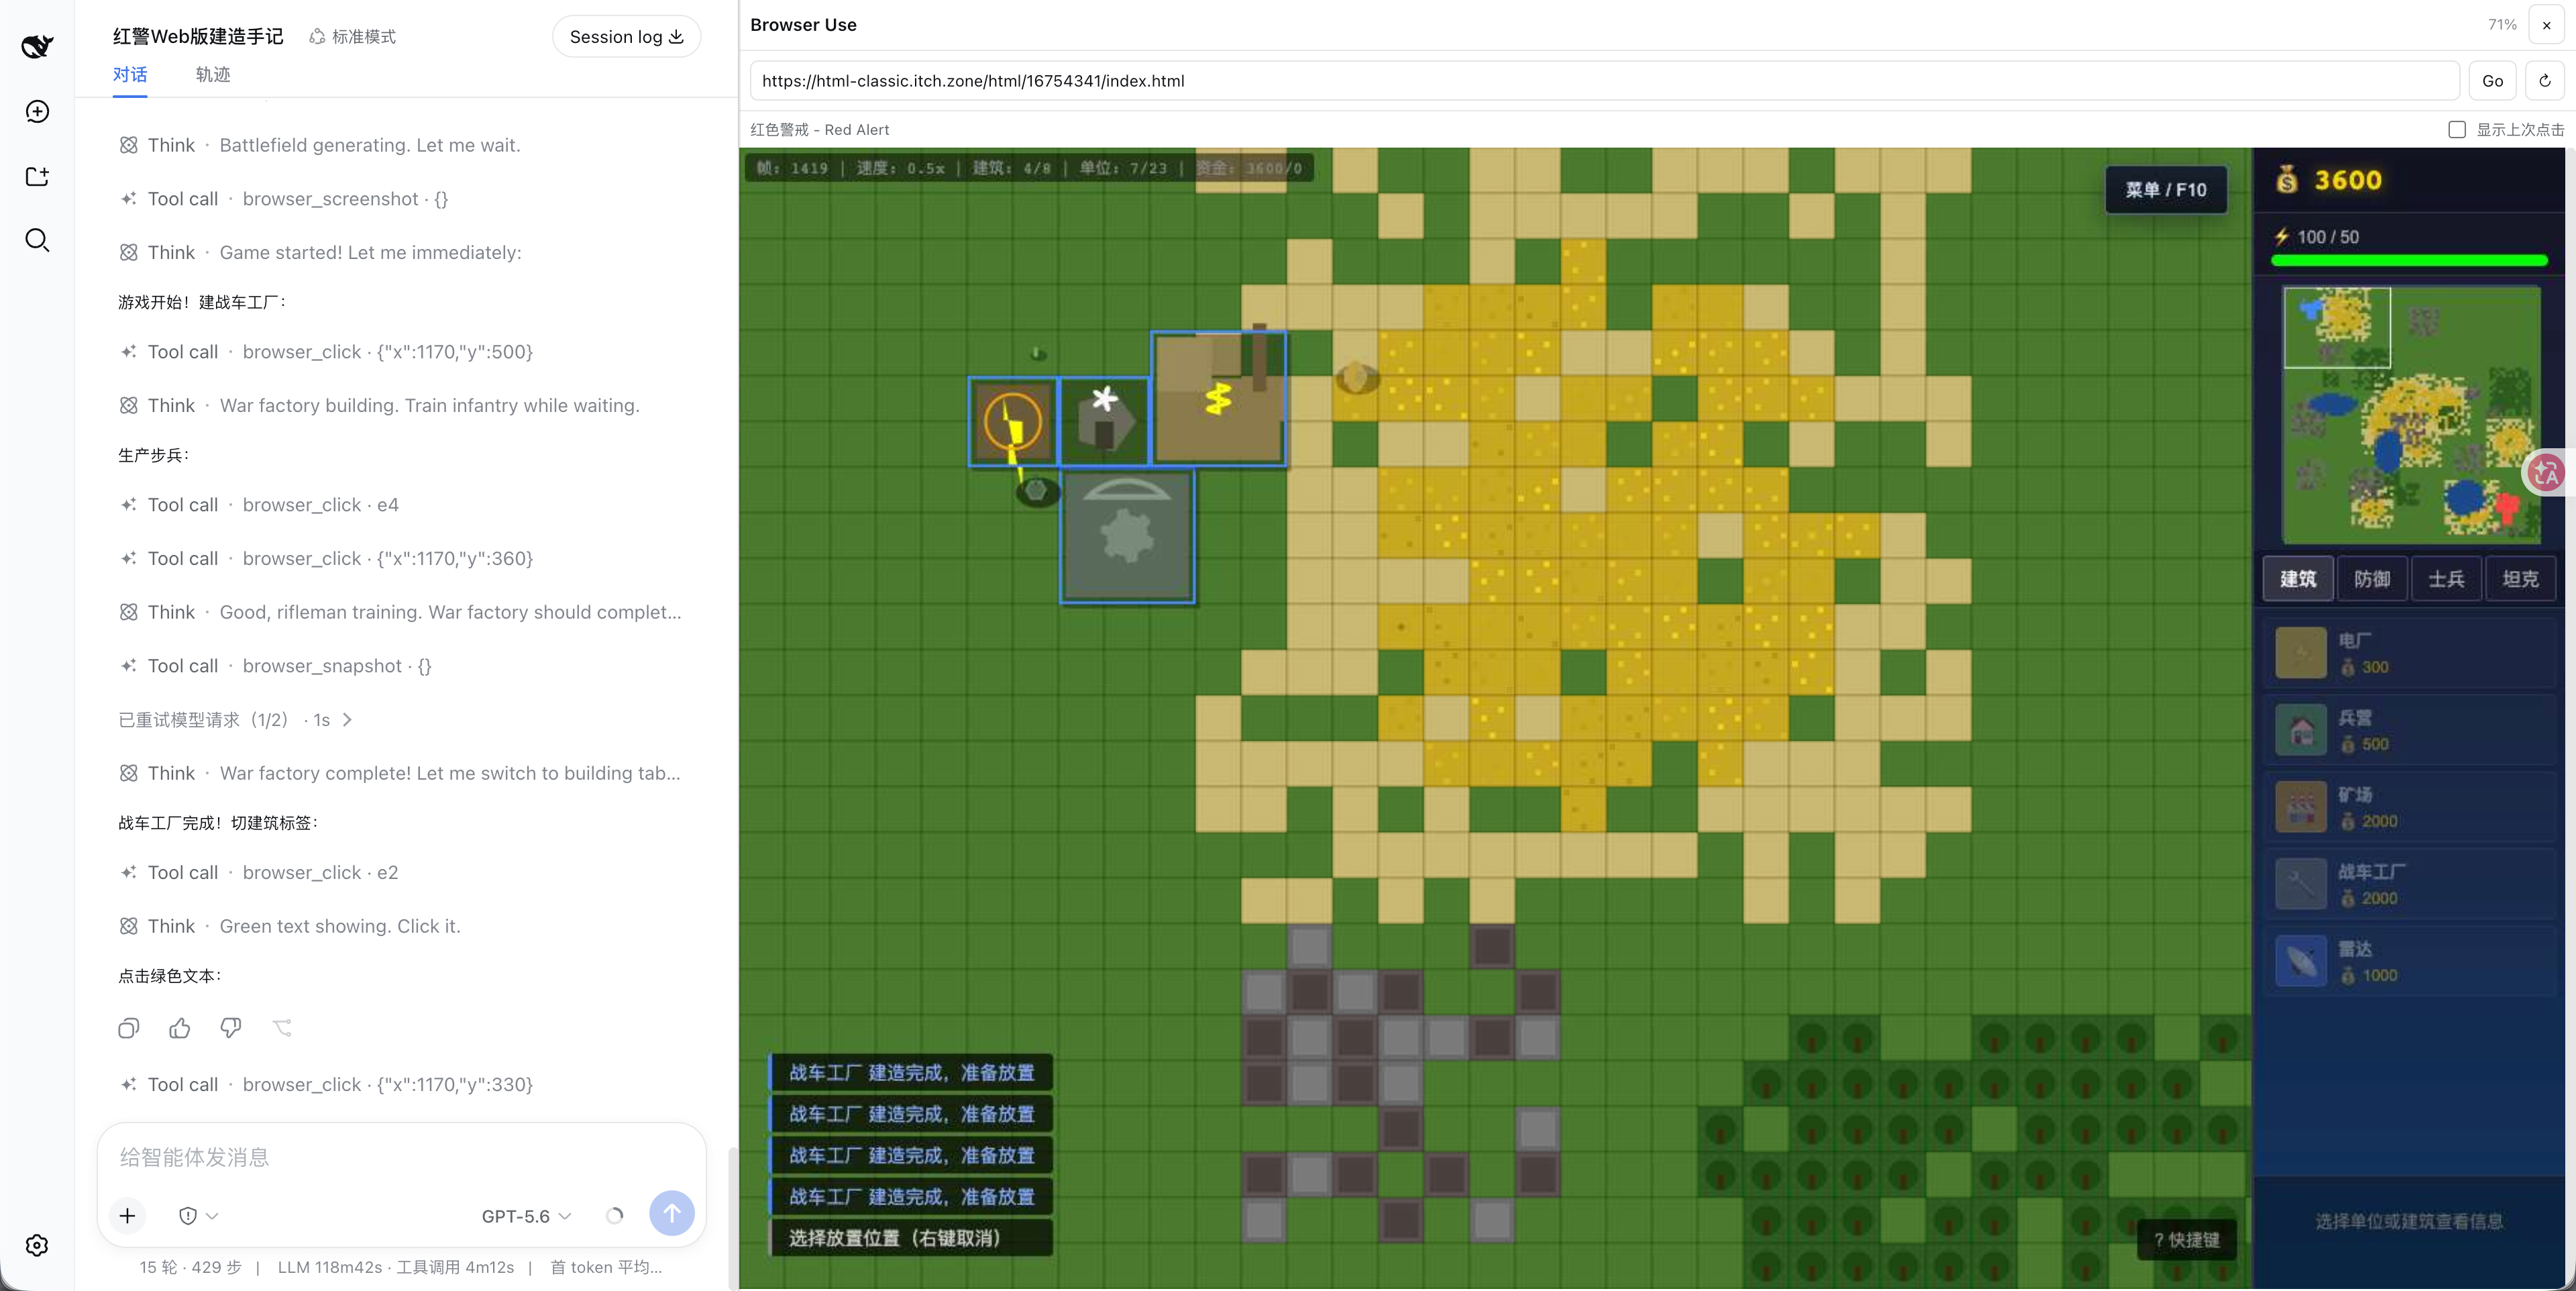The height and width of the screenshot is (1291, 2576).
Task: Click the browser_click e2 tool call
Action: (x=258, y=873)
